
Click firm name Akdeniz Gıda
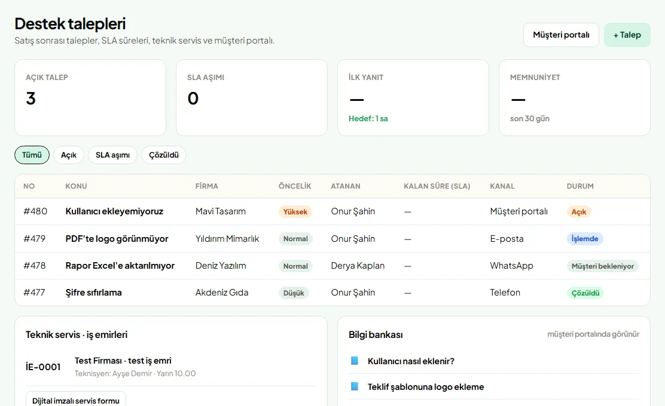[x=222, y=293]
